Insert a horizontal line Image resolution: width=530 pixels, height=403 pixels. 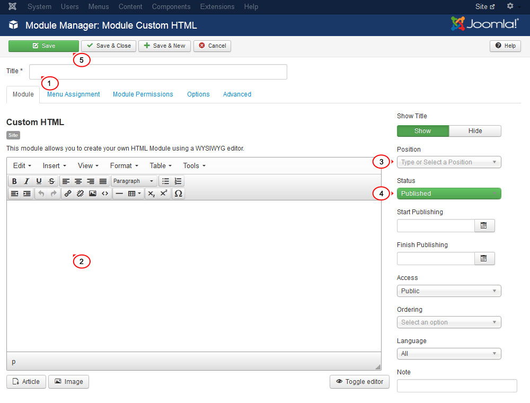tap(119, 194)
